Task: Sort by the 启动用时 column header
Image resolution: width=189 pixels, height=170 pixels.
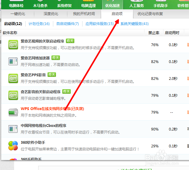Action: (x=172, y=33)
